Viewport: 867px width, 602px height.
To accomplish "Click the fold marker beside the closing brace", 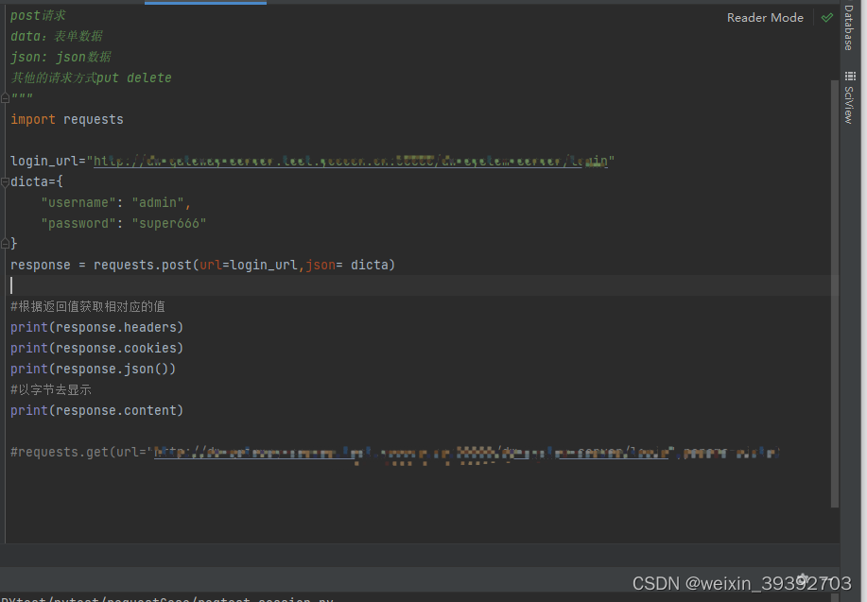I will tap(4, 243).
